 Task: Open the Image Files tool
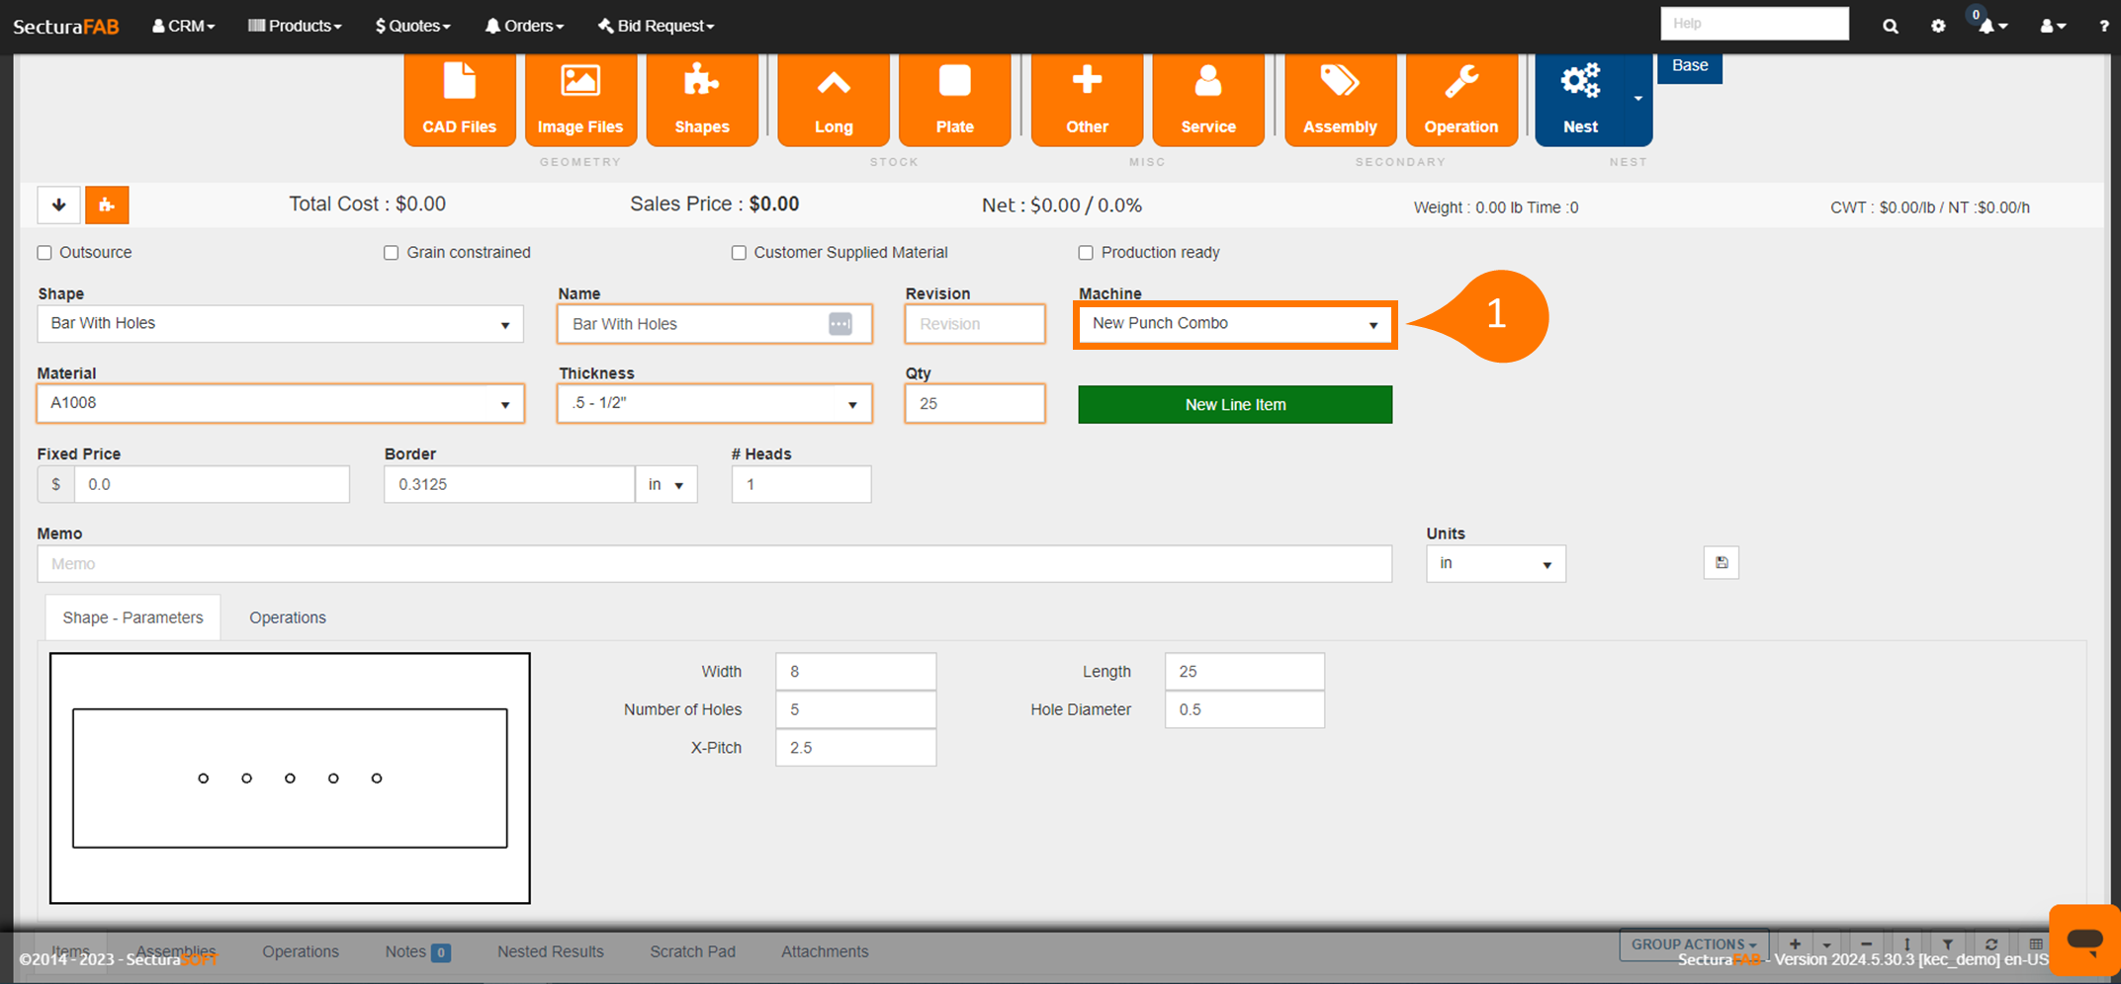coord(579,99)
